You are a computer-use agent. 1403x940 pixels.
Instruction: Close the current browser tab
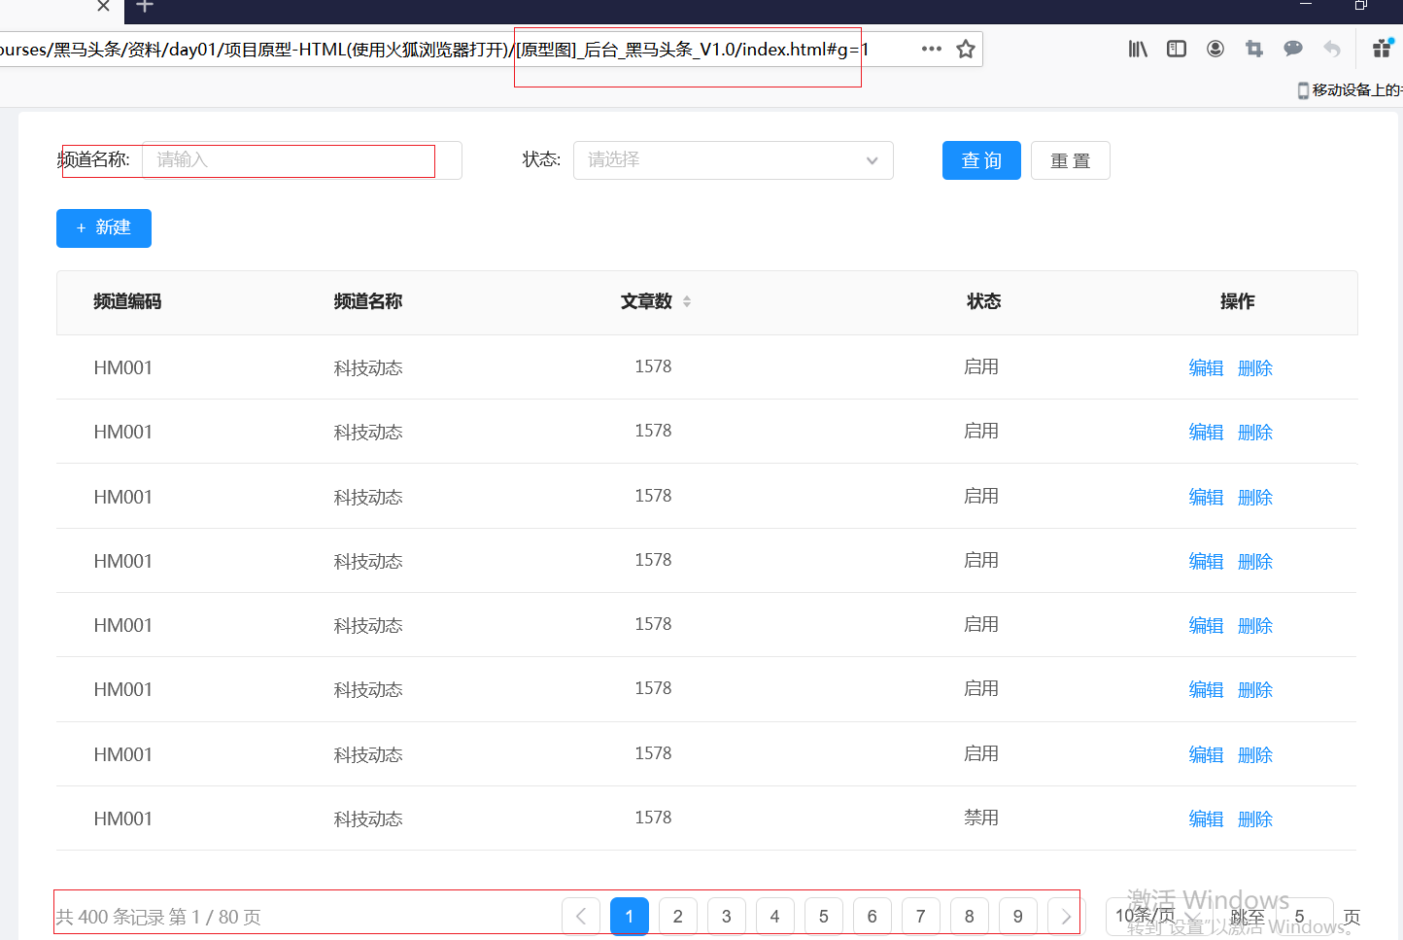pyautogui.click(x=103, y=6)
